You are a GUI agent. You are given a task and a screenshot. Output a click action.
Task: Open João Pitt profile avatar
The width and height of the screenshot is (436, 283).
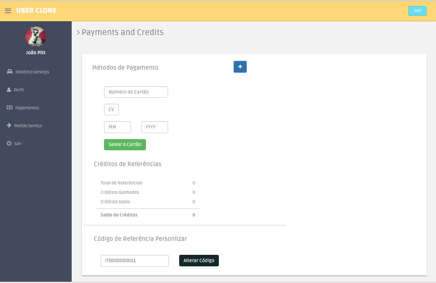point(35,37)
